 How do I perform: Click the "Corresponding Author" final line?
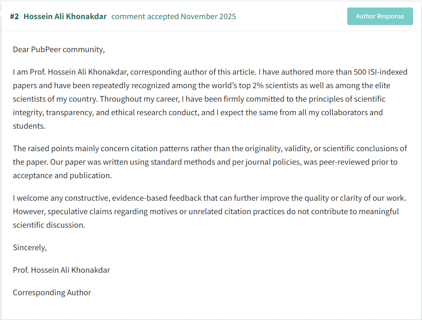(x=52, y=293)
